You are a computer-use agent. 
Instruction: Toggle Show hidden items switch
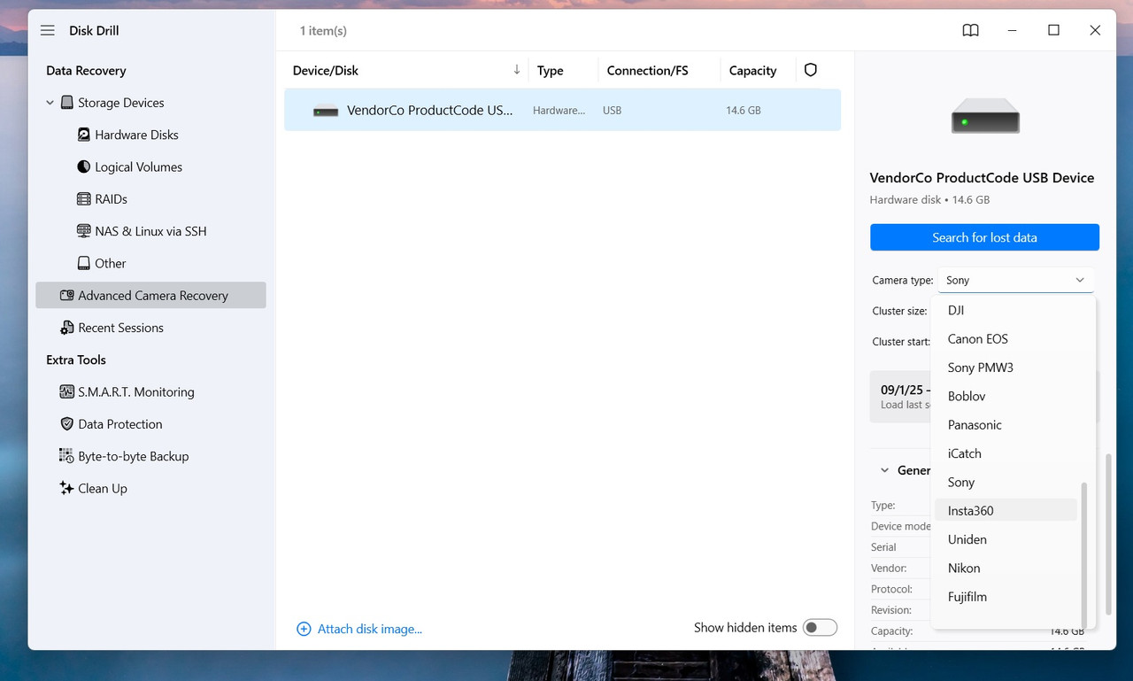click(820, 628)
